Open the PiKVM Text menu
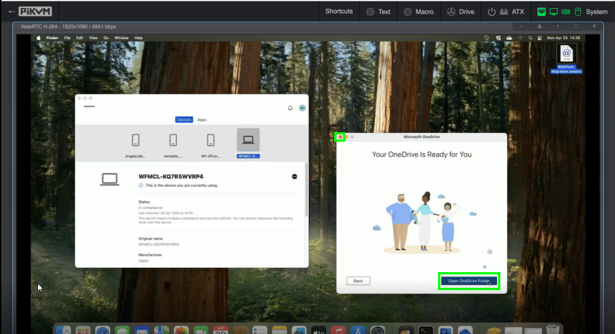The height and width of the screenshot is (334, 615). 378,12
